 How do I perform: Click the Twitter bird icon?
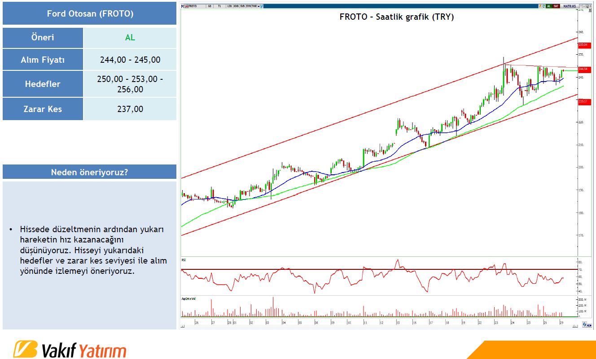(x=262, y=6)
